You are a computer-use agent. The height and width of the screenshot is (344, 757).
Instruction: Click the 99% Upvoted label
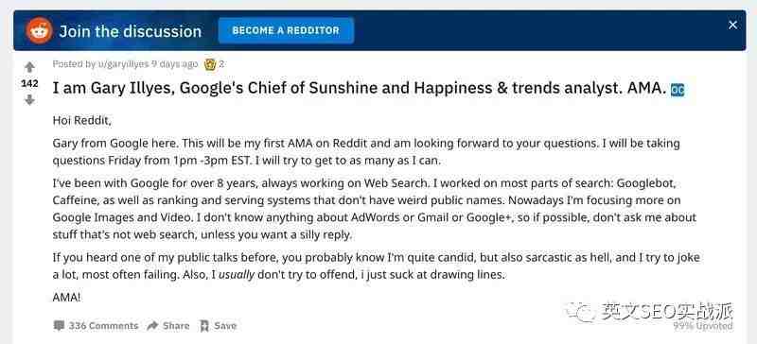pyautogui.click(x=703, y=326)
